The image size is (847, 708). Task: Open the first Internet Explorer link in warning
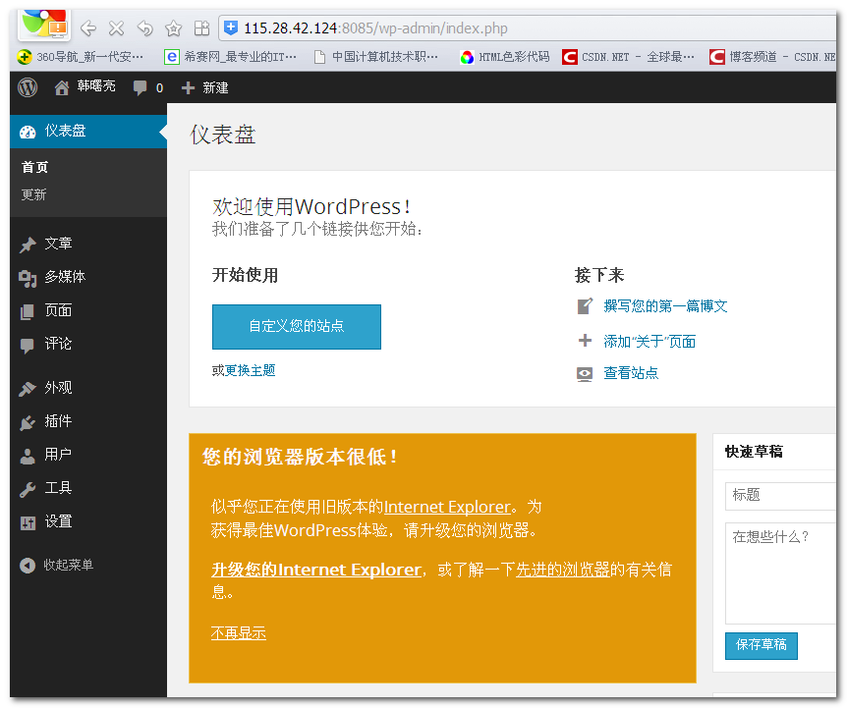447,507
